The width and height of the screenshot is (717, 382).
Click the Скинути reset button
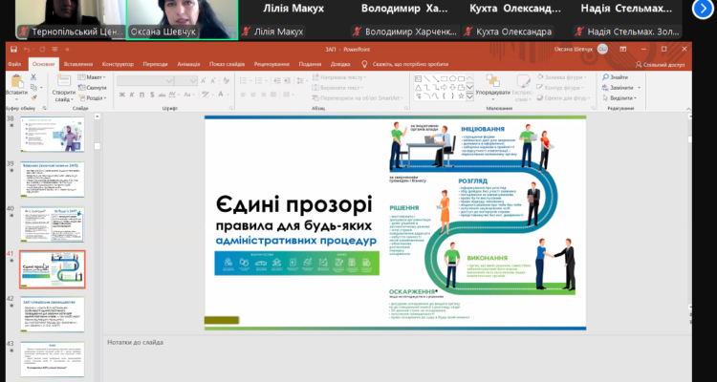95,87
